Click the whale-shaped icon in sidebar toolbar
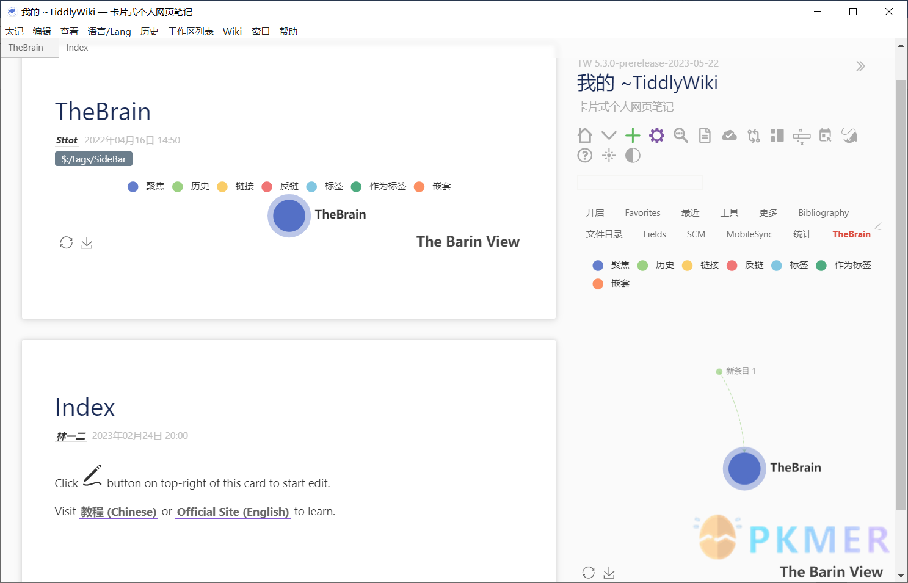 pyautogui.click(x=849, y=135)
